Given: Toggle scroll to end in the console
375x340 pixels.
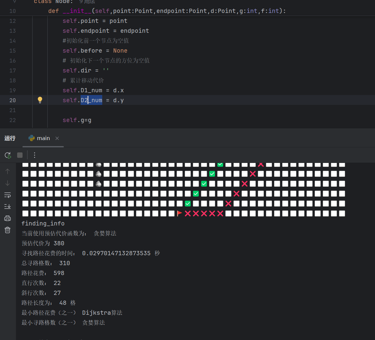Looking at the screenshot, I should click(8, 206).
